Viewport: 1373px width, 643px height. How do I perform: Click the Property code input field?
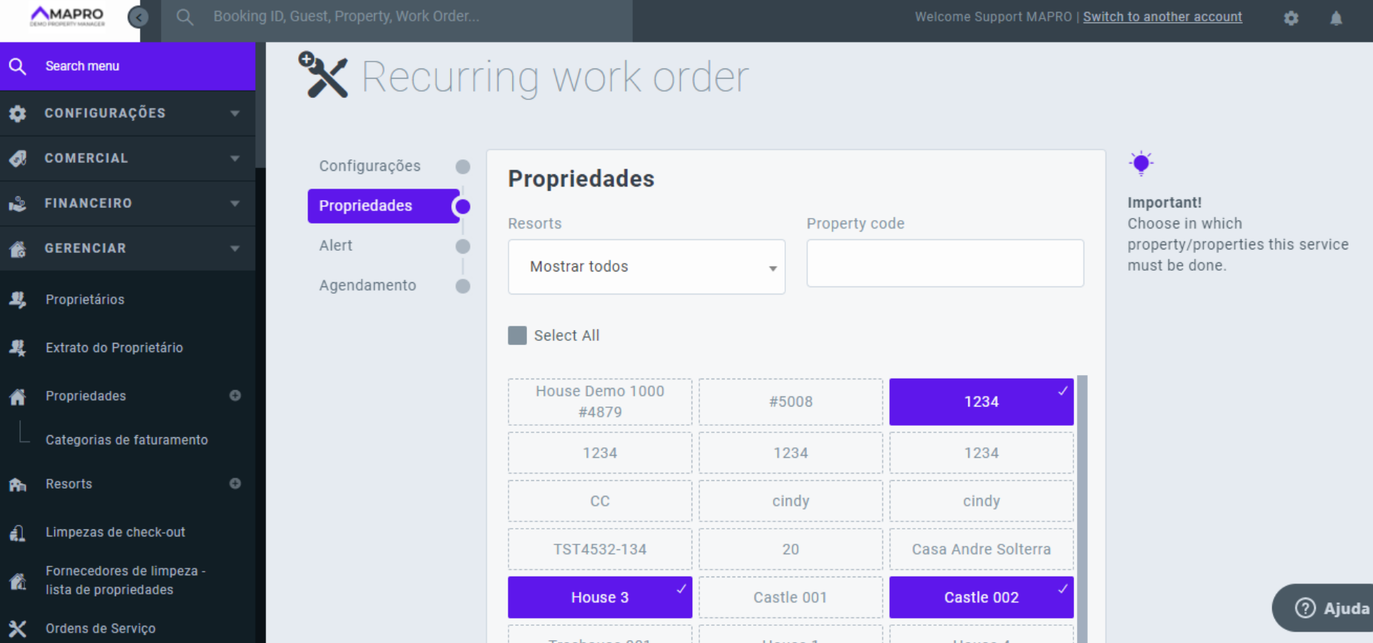point(945,264)
